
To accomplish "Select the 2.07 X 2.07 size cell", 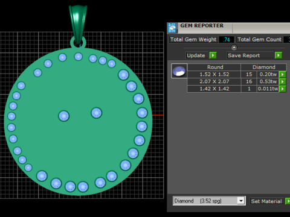I will [x=214, y=81].
